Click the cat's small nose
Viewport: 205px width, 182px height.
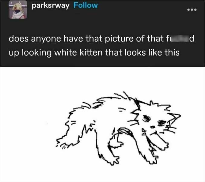coord(153,127)
